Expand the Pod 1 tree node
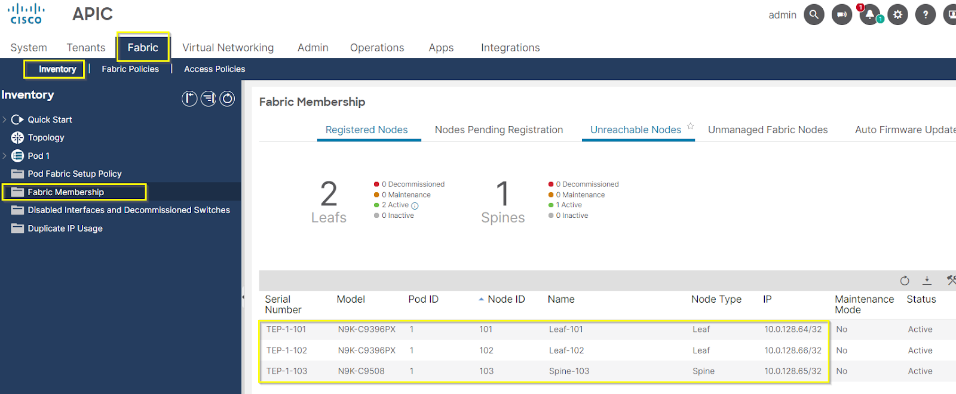This screenshot has width=956, height=394. click(x=5, y=156)
